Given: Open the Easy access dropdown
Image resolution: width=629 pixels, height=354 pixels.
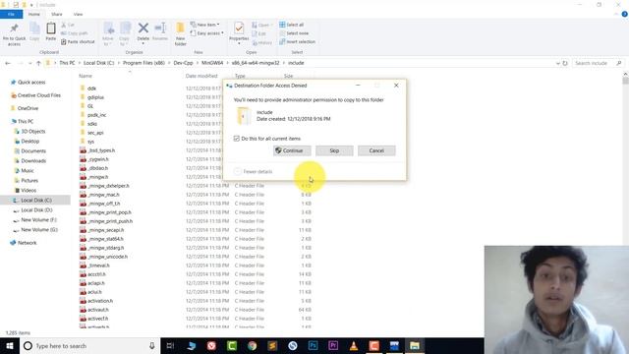Looking at the screenshot, I should pyautogui.click(x=207, y=33).
